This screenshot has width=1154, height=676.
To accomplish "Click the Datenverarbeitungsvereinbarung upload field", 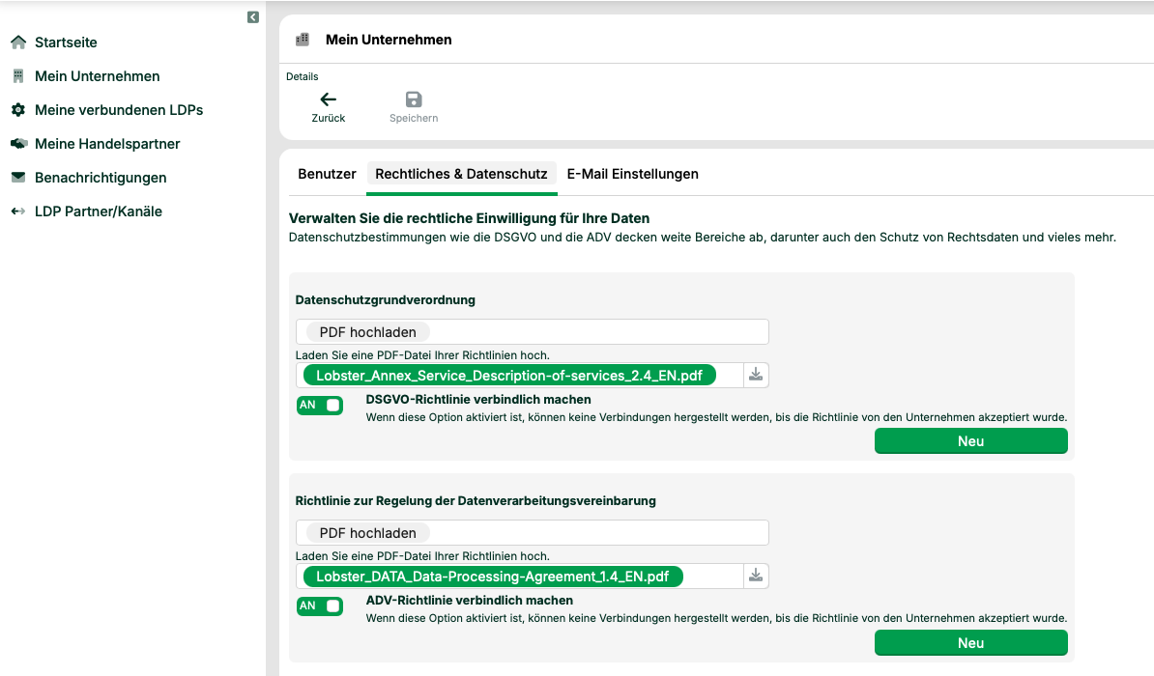I will click(x=533, y=532).
